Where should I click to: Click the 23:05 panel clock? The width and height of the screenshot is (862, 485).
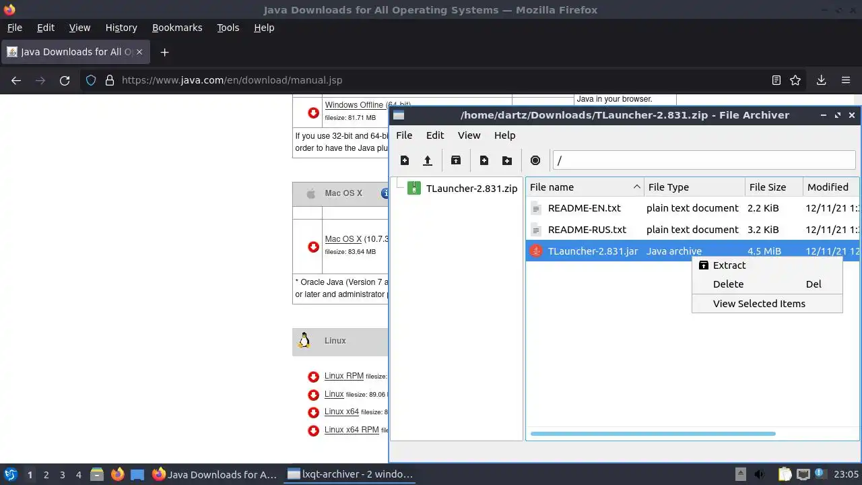click(x=847, y=474)
